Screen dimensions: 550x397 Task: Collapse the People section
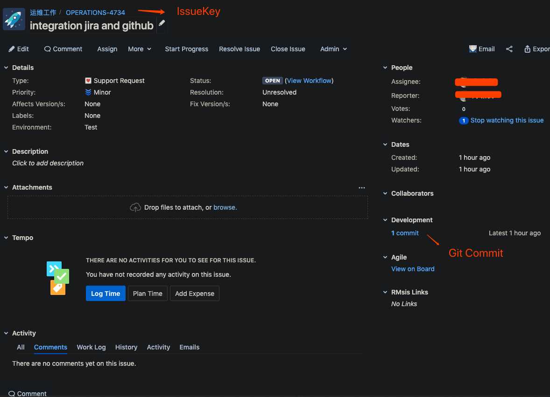385,68
